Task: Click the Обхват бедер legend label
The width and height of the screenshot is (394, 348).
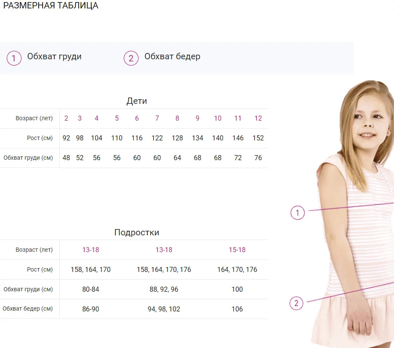Action: tap(172, 56)
